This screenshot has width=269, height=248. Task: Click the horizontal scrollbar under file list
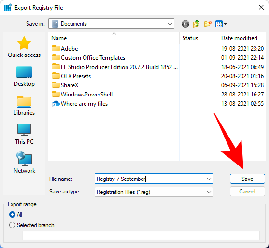121,165
